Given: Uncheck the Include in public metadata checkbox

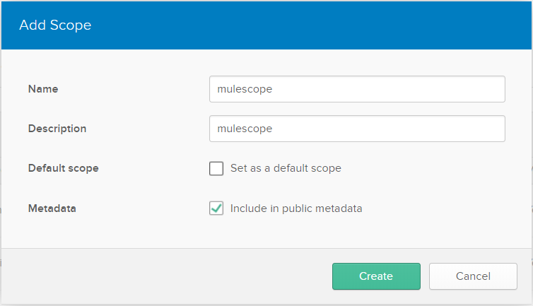Looking at the screenshot, I should tap(216, 208).
